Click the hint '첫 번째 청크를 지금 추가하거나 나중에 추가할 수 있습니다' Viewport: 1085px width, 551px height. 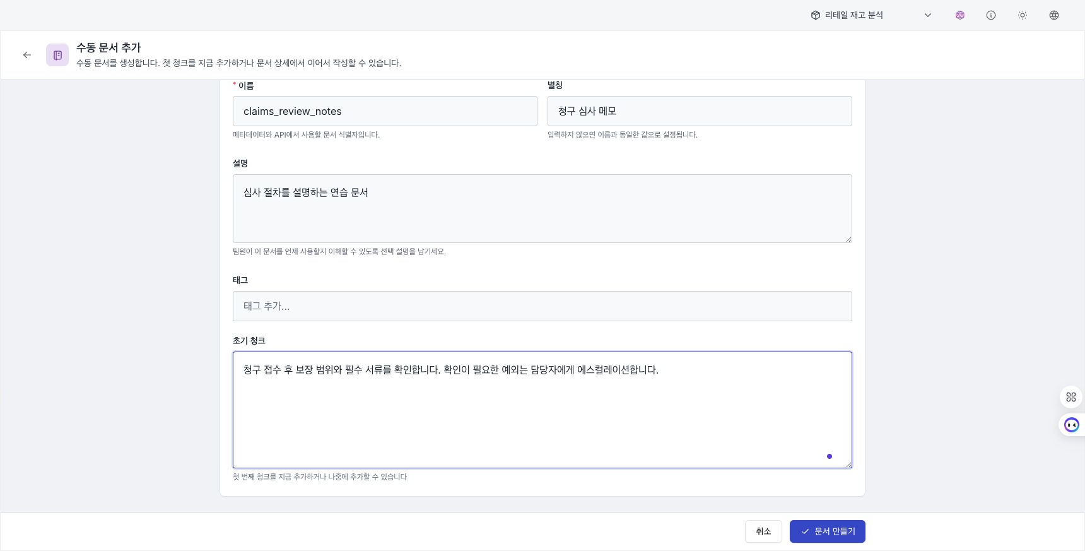pyautogui.click(x=320, y=477)
